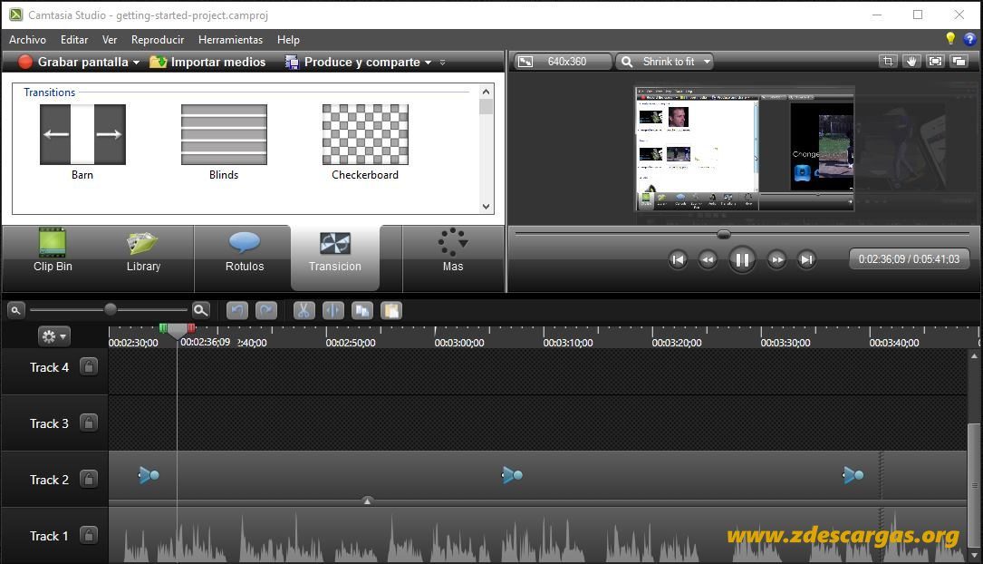Click the timeline undo button
983x564 pixels.
pyautogui.click(x=237, y=310)
